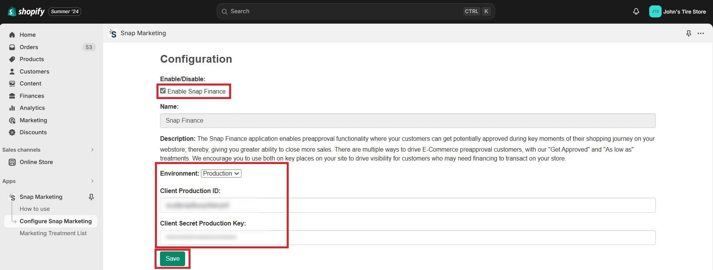Click the Client Secret Production Key field
The width and height of the screenshot is (713, 270).
click(x=408, y=238)
